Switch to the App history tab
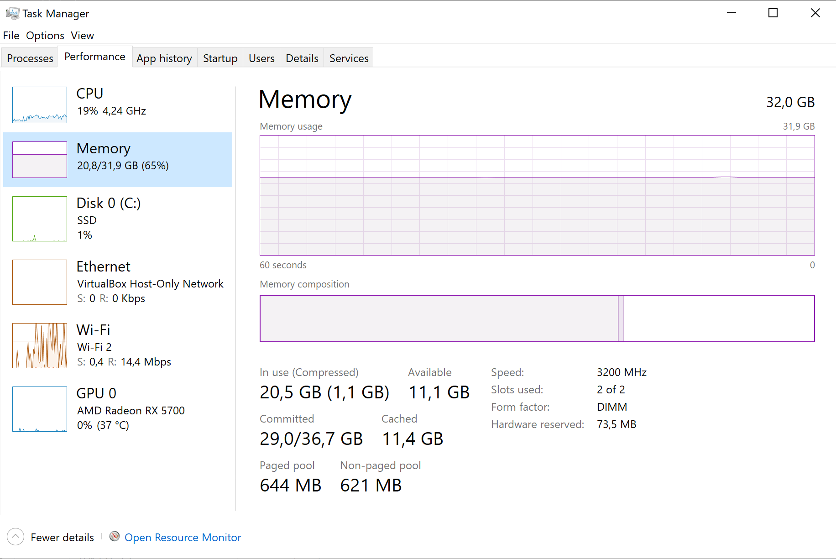 pos(164,58)
